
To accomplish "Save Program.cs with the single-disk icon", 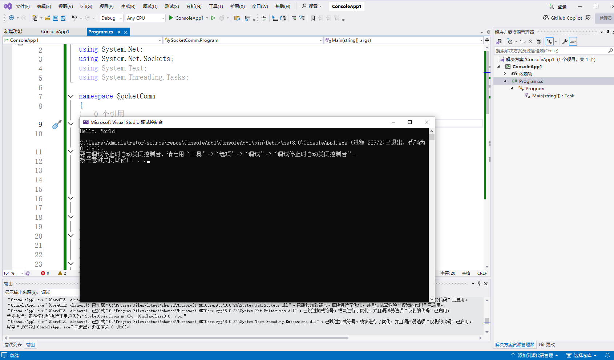I will (56, 18).
